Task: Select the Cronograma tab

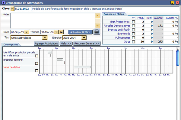Action: pyautogui.click(x=11, y=44)
